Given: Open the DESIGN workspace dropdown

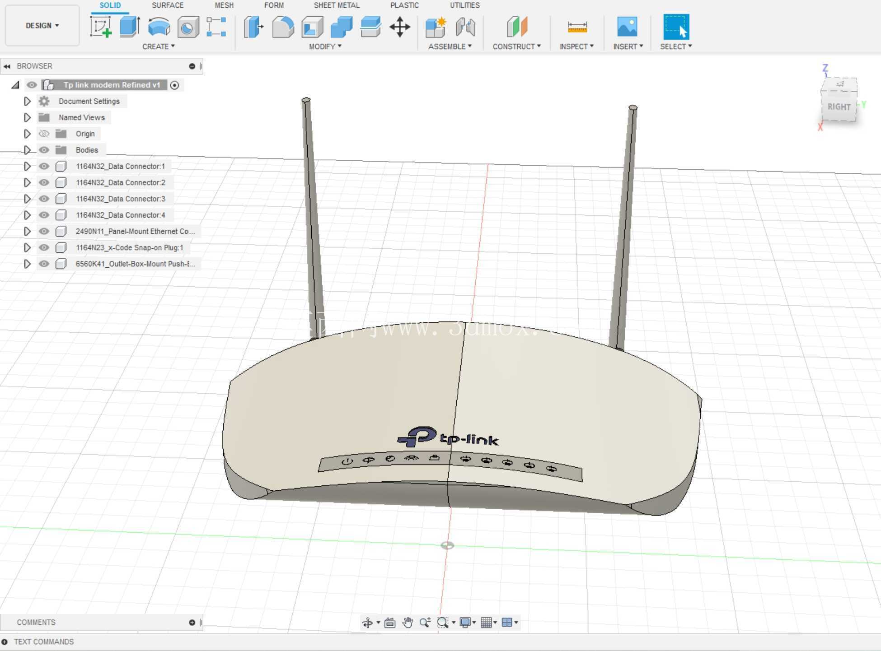Looking at the screenshot, I should pos(42,25).
